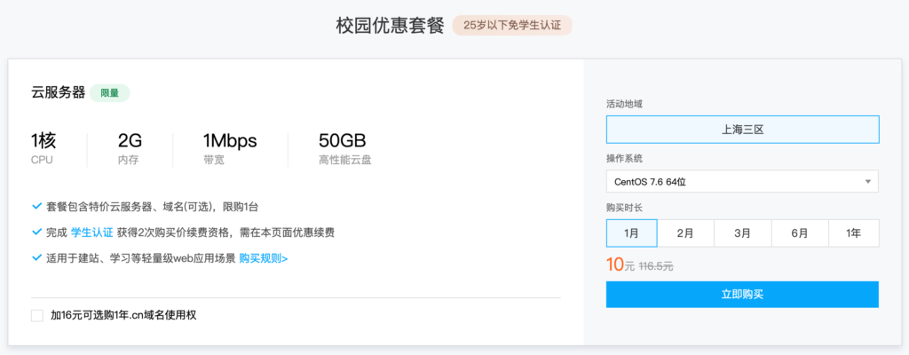The height and width of the screenshot is (355, 909).
Task: Click the 25岁以下免学生认证 badge
Action: coord(511,25)
